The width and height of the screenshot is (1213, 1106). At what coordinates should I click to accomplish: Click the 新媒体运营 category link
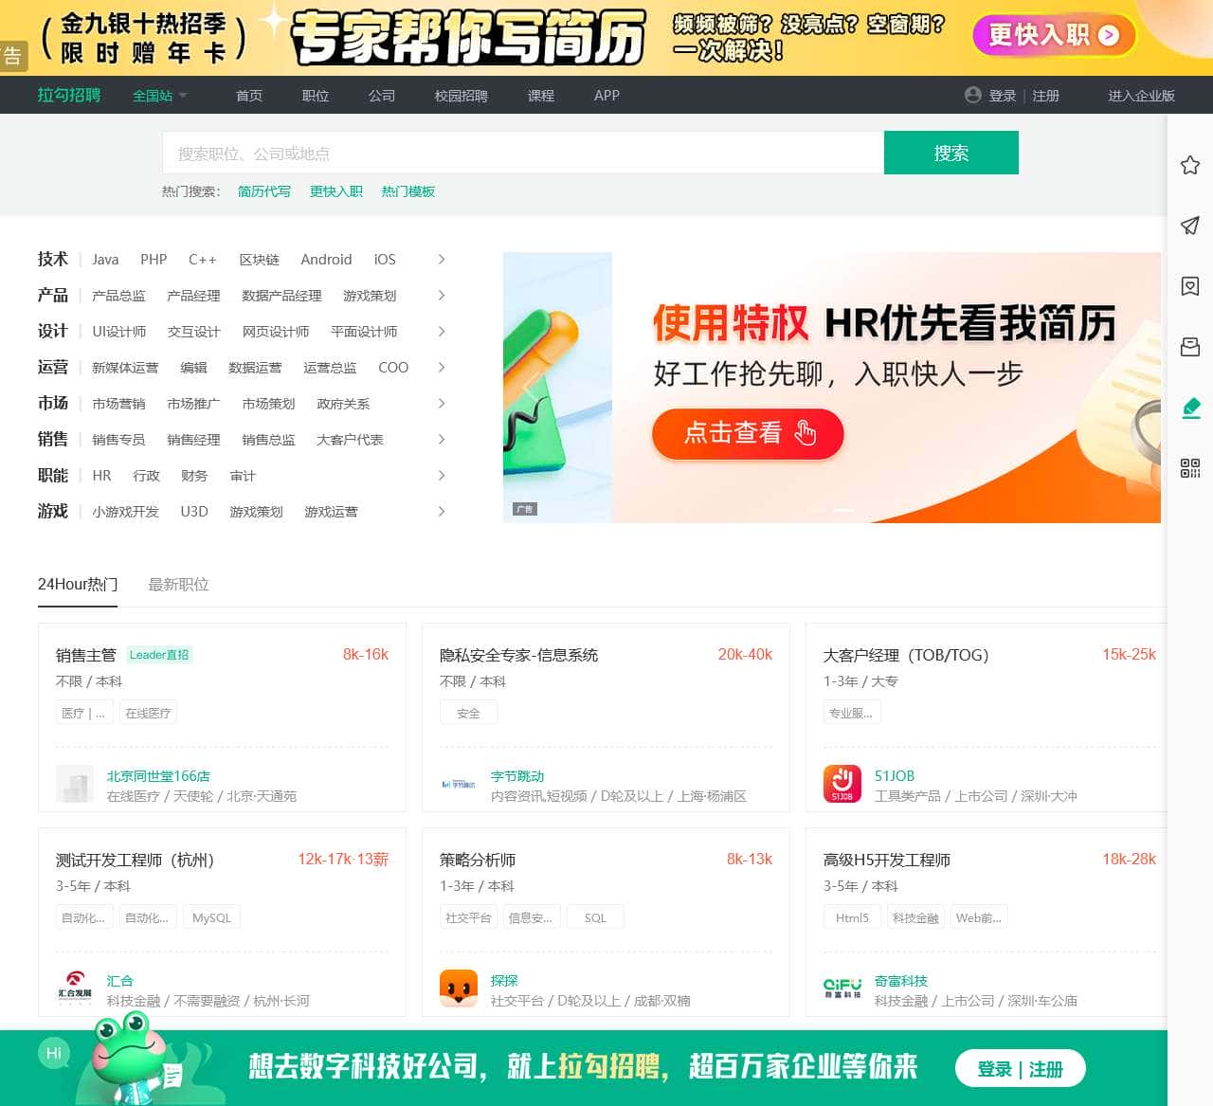tap(125, 368)
